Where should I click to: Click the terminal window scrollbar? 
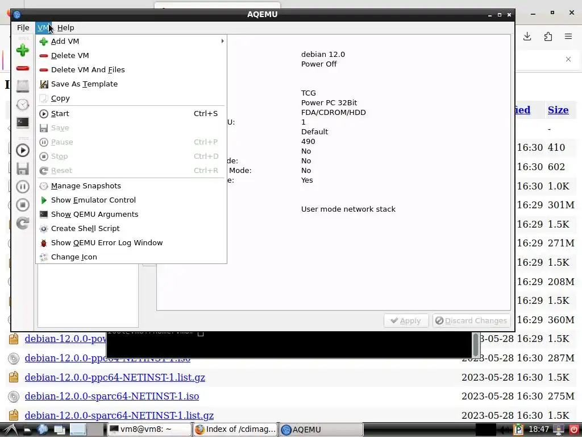pyautogui.click(x=476, y=345)
